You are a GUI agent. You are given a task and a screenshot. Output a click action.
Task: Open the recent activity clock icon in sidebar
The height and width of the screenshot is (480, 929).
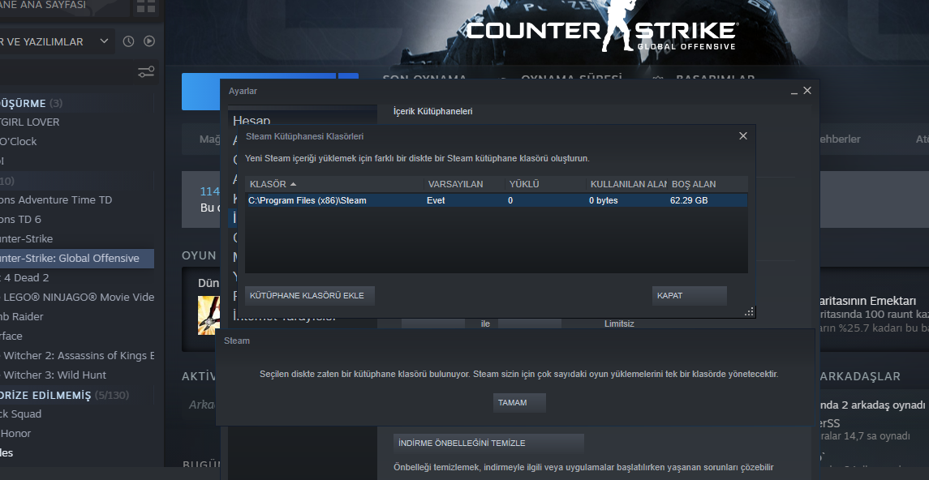point(128,41)
